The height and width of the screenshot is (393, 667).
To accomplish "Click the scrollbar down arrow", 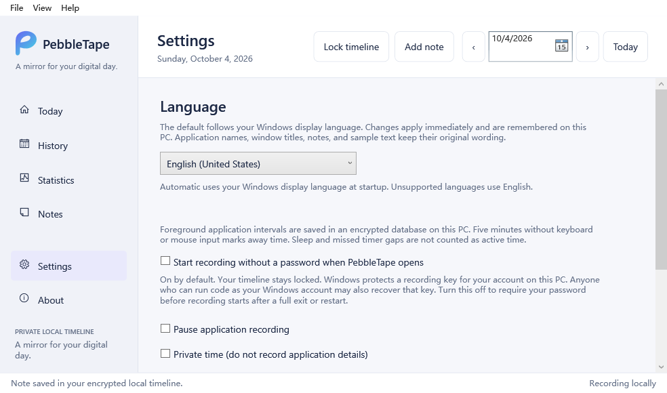I will tap(661, 367).
